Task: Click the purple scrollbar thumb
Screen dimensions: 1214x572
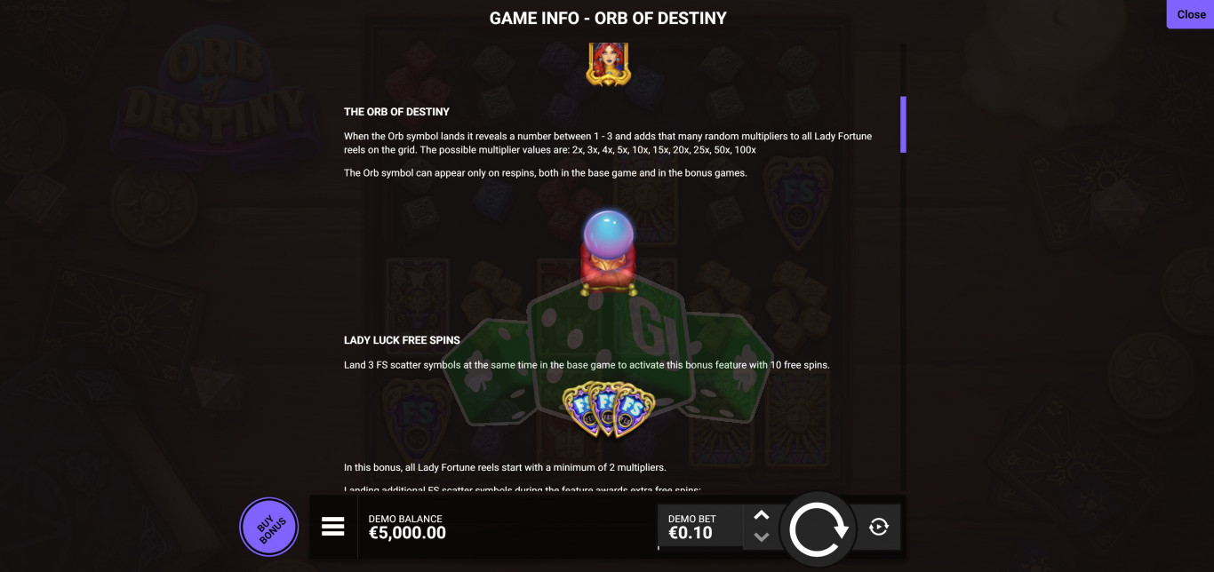Action: pyautogui.click(x=903, y=124)
